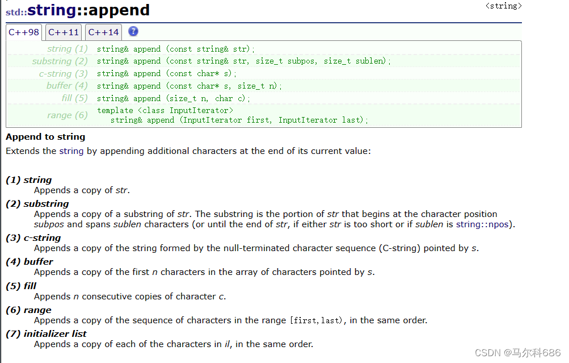Click the 'Append to string' heading
The height and width of the screenshot is (363, 569).
pos(46,137)
